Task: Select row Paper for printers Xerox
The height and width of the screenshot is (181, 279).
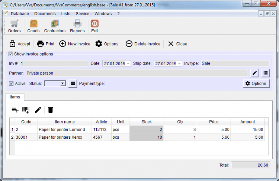Action: [137, 137]
